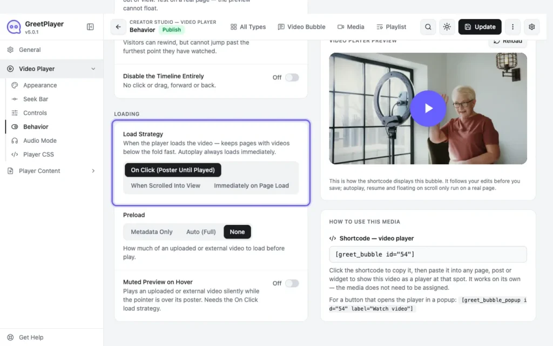Screen dimensions: 553x346
Task: Click the Update button
Action: [480, 27]
